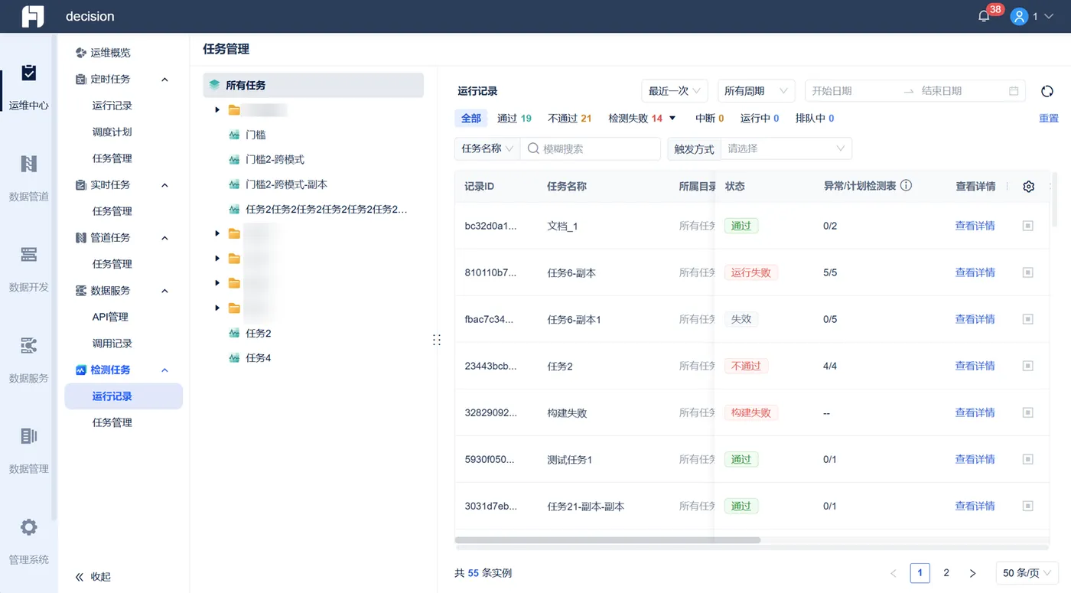Select the 任务4 task in tree
Image resolution: width=1071 pixels, height=593 pixels.
[x=258, y=357]
